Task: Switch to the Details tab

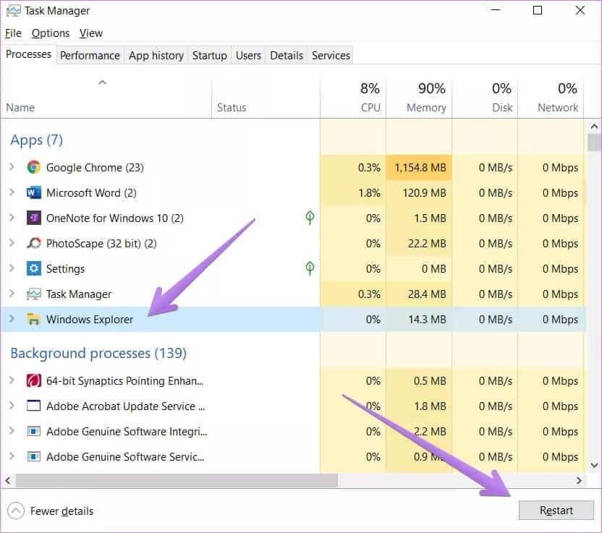Action: (287, 56)
